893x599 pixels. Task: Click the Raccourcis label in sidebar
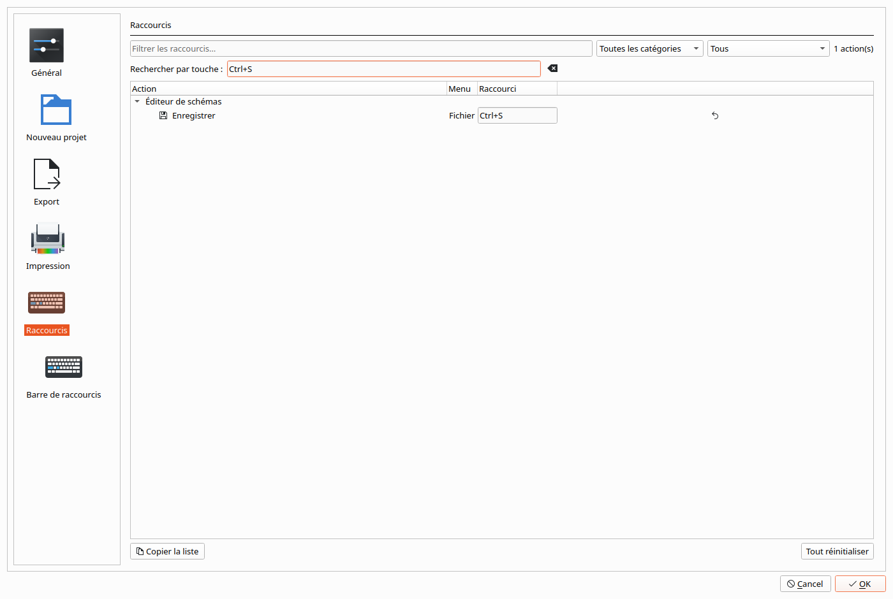[47, 330]
